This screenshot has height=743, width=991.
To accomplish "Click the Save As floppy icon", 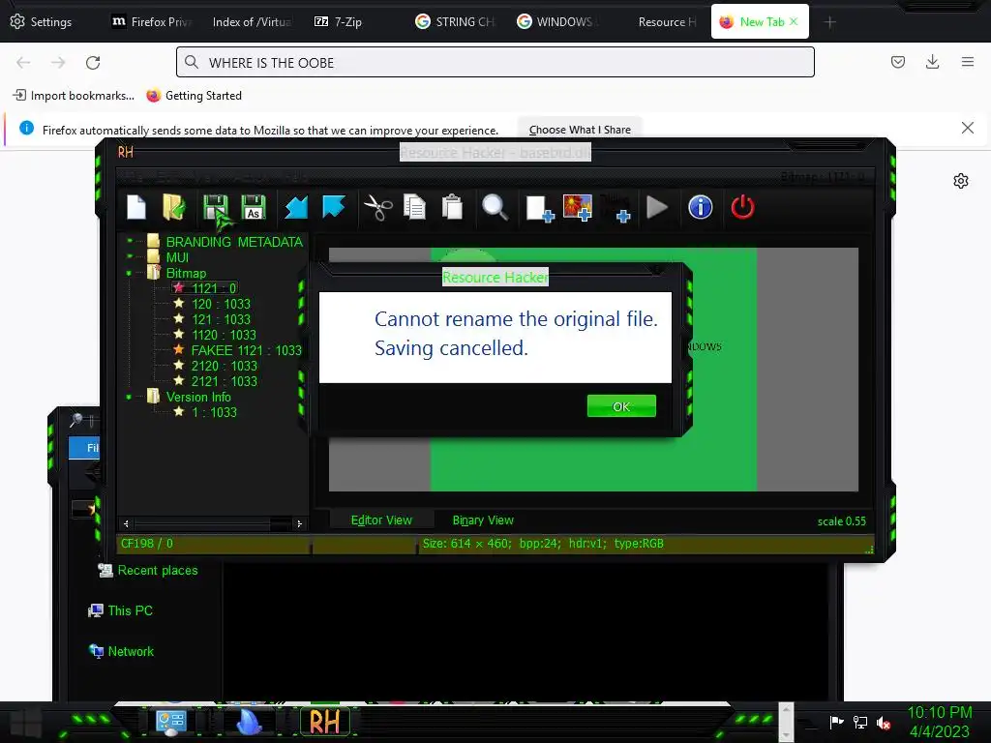I will click(254, 207).
